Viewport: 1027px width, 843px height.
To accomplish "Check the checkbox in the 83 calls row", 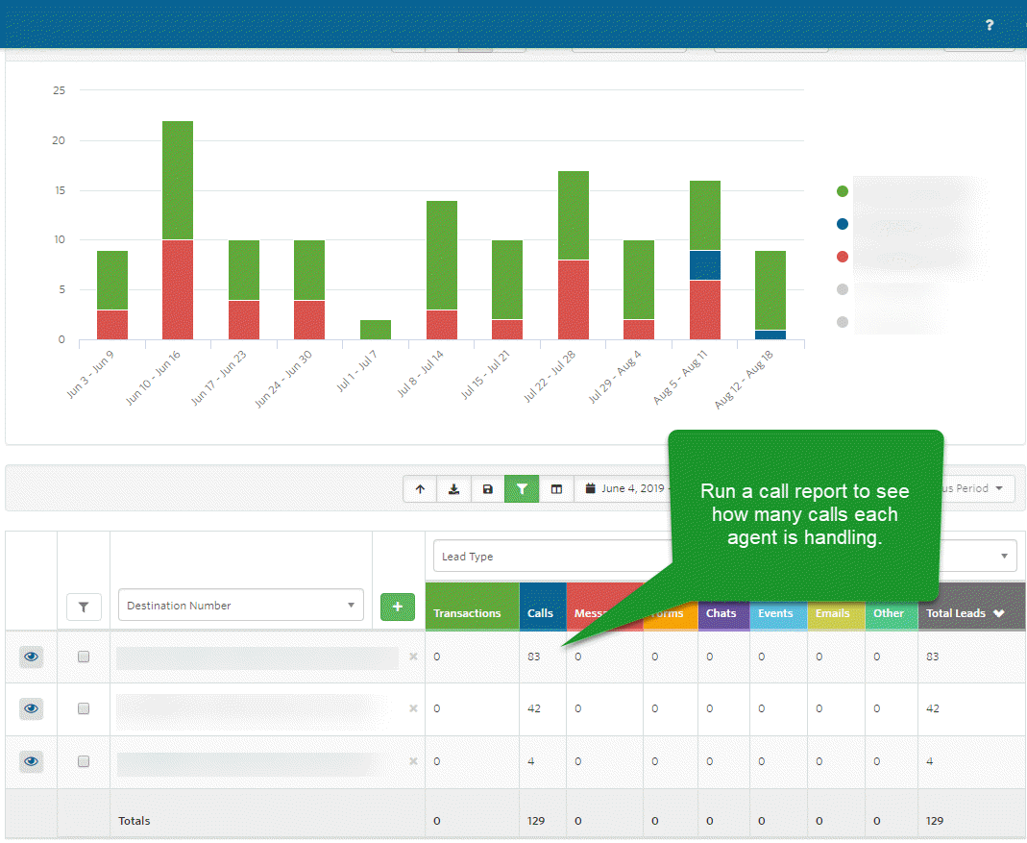I will coord(84,657).
